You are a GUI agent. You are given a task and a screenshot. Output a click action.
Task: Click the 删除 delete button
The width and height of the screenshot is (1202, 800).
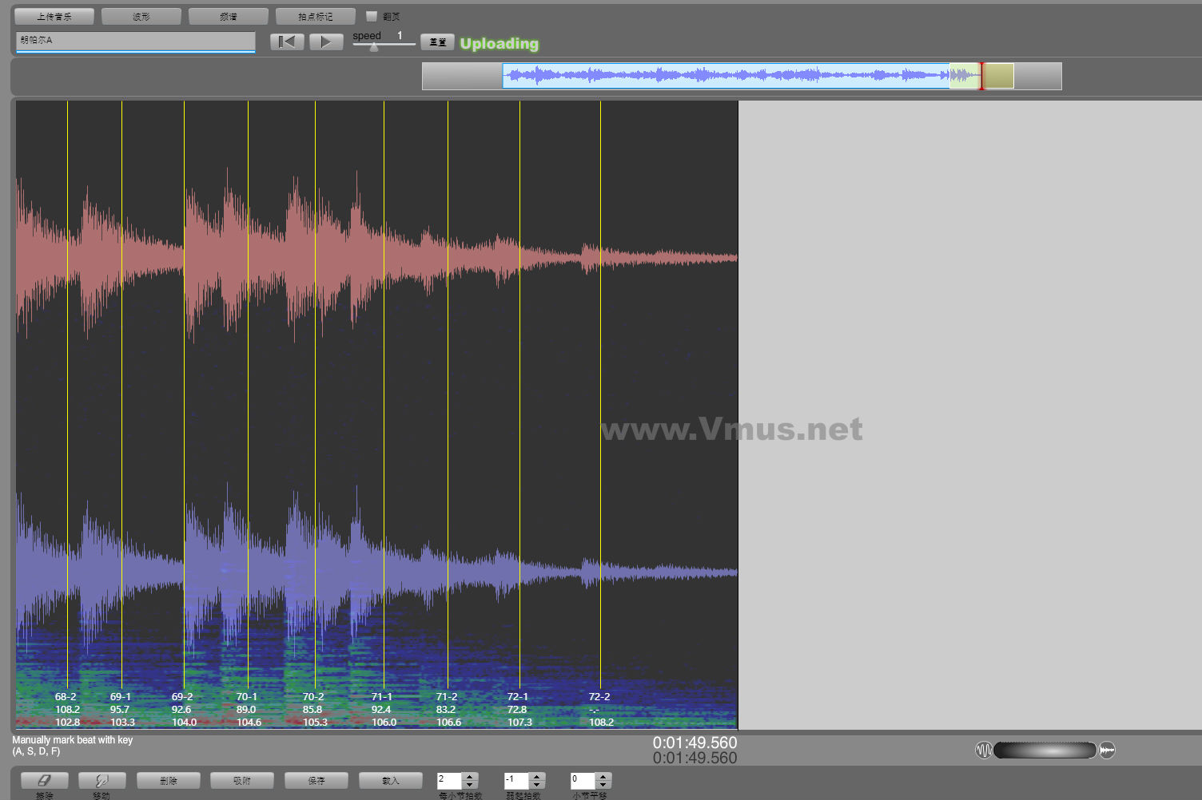click(169, 781)
